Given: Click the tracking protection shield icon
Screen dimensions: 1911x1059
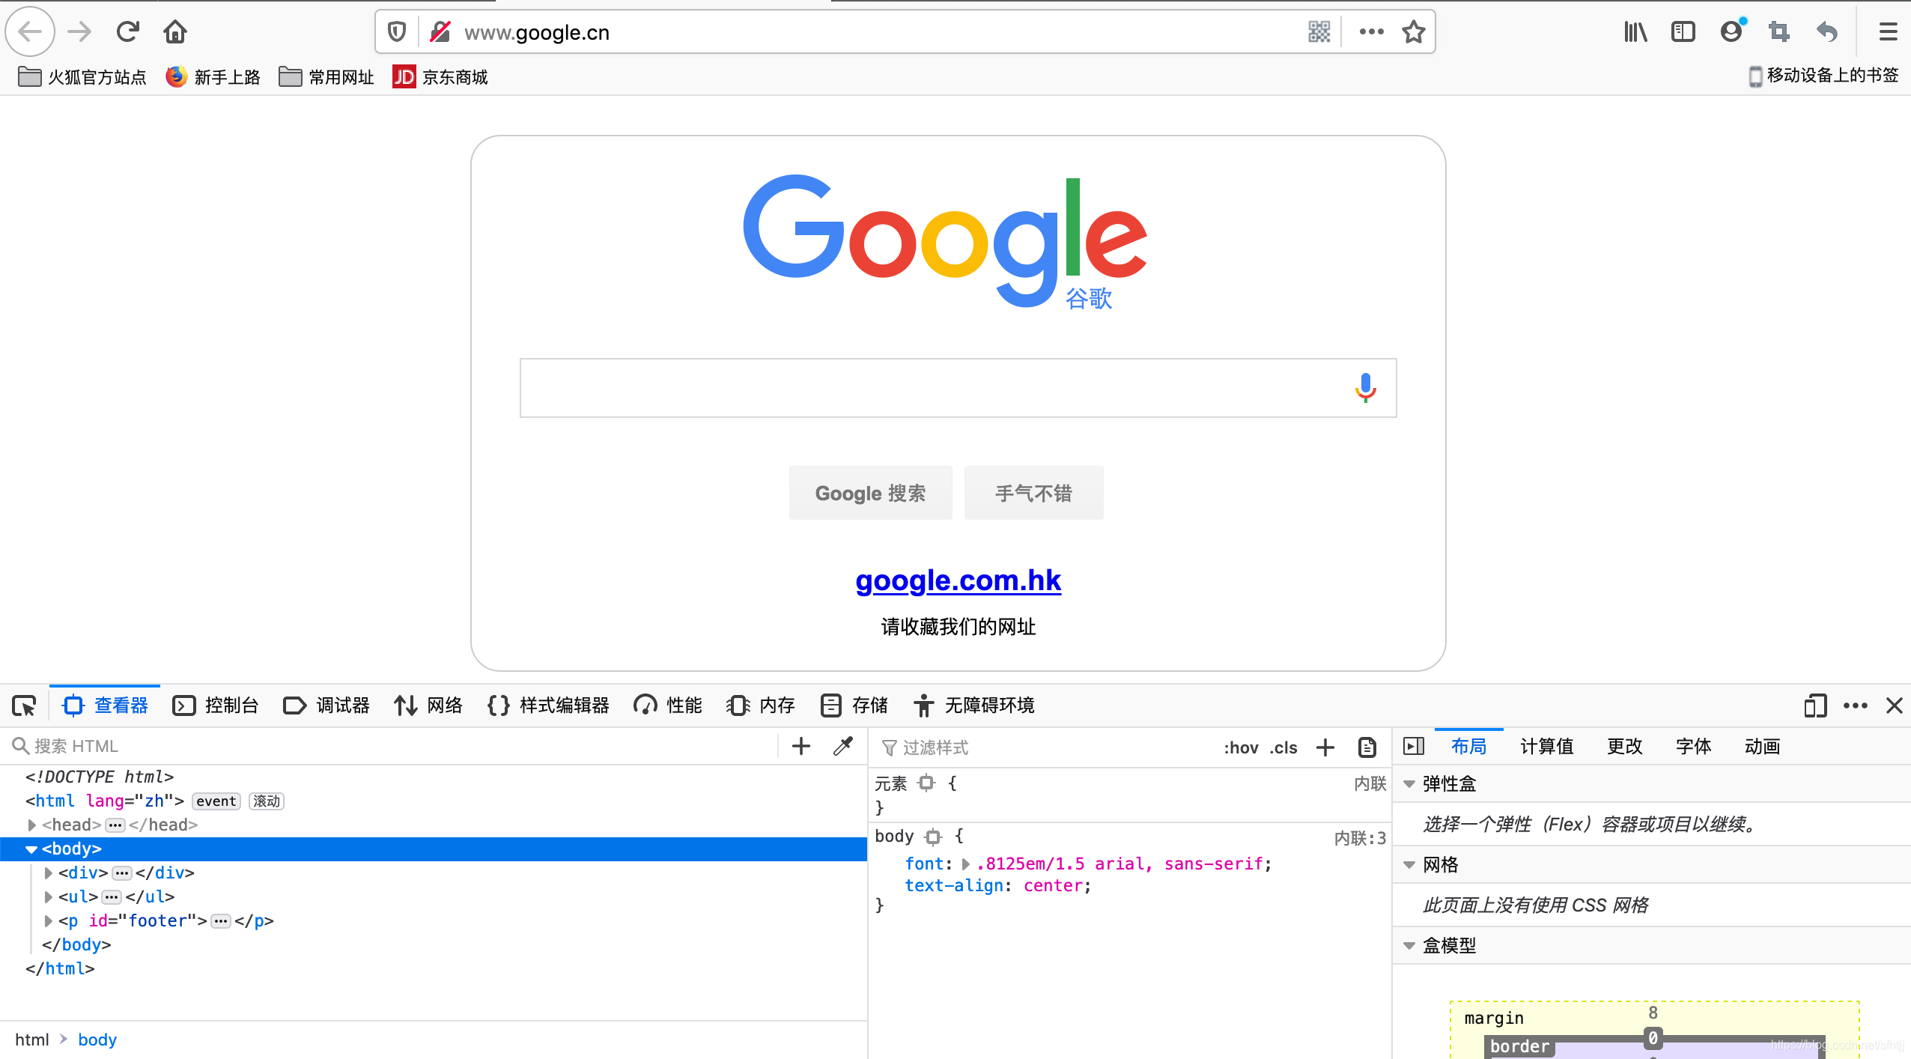Looking at the screenshot, I should tap(397, 32).
